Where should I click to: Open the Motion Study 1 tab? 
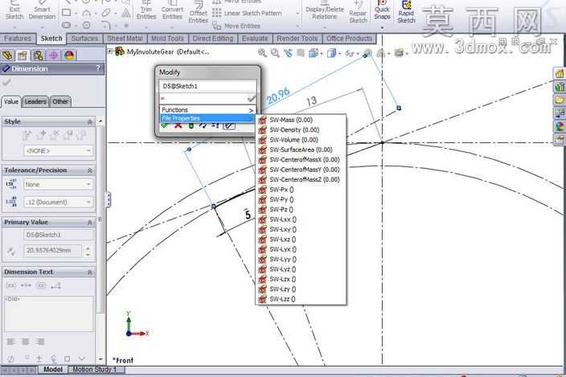(x=95, y=370)
